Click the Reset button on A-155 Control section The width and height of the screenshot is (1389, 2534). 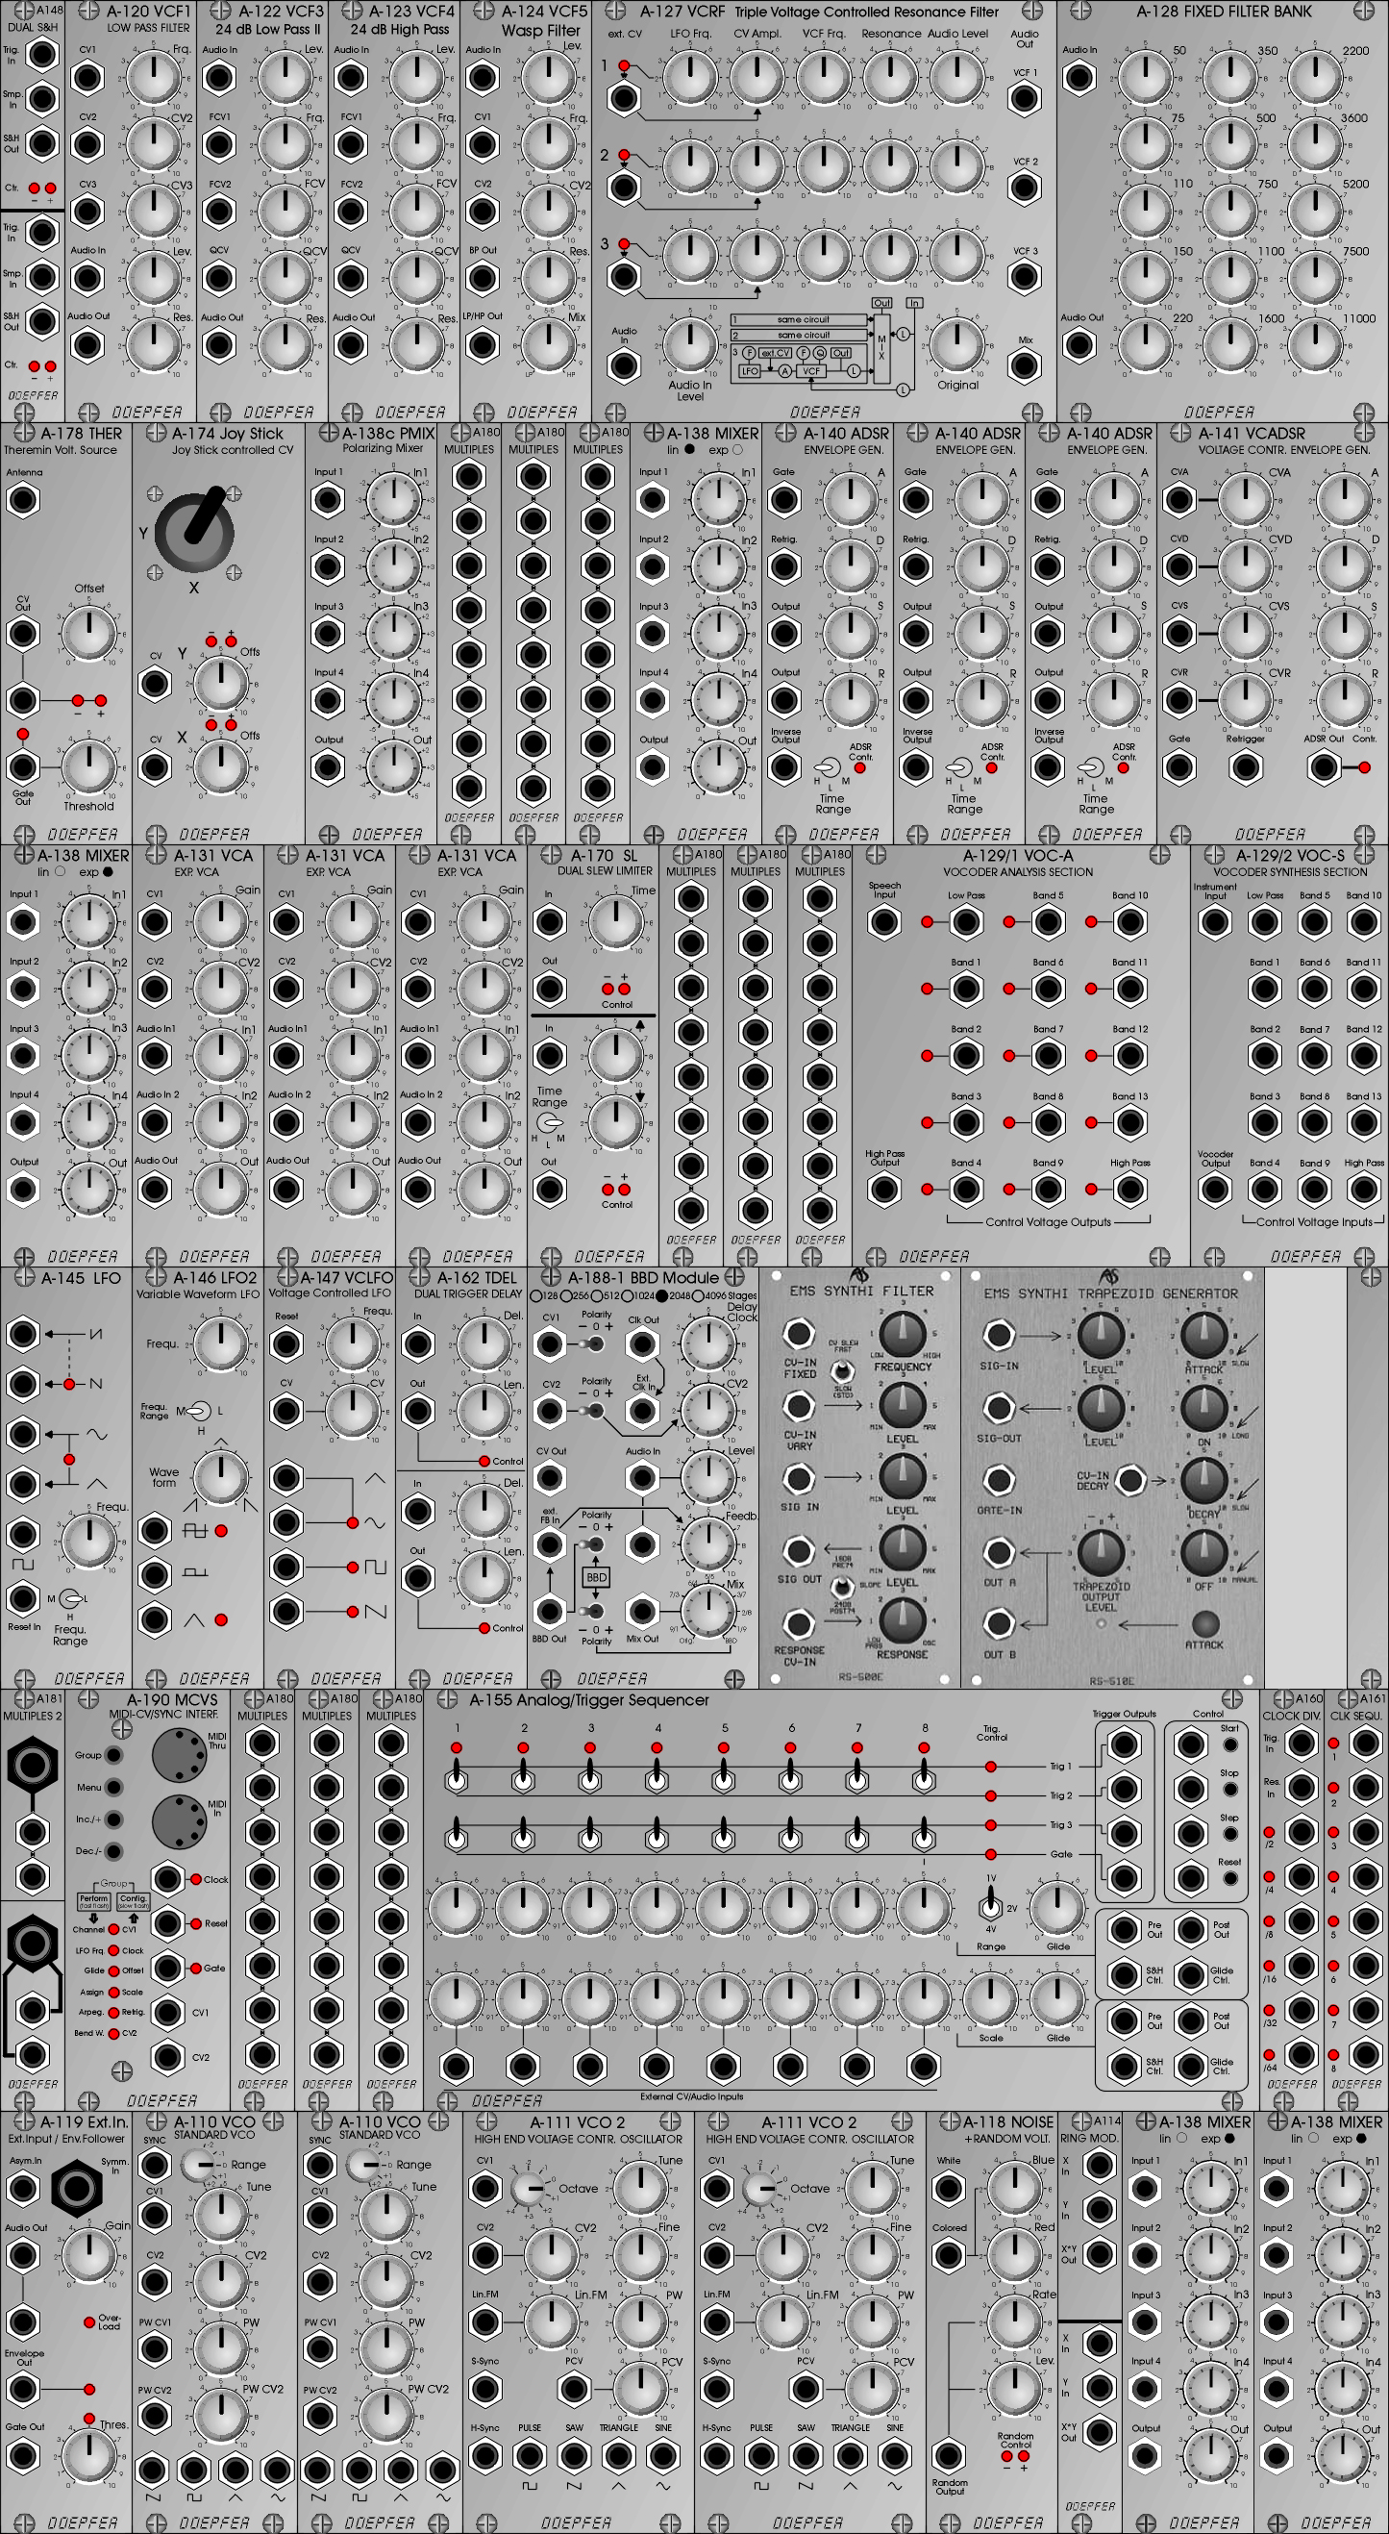1229,1878
